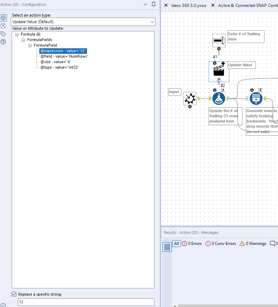Open the Configuration window options chevron

pyautogui.click(x=145, y=4)
